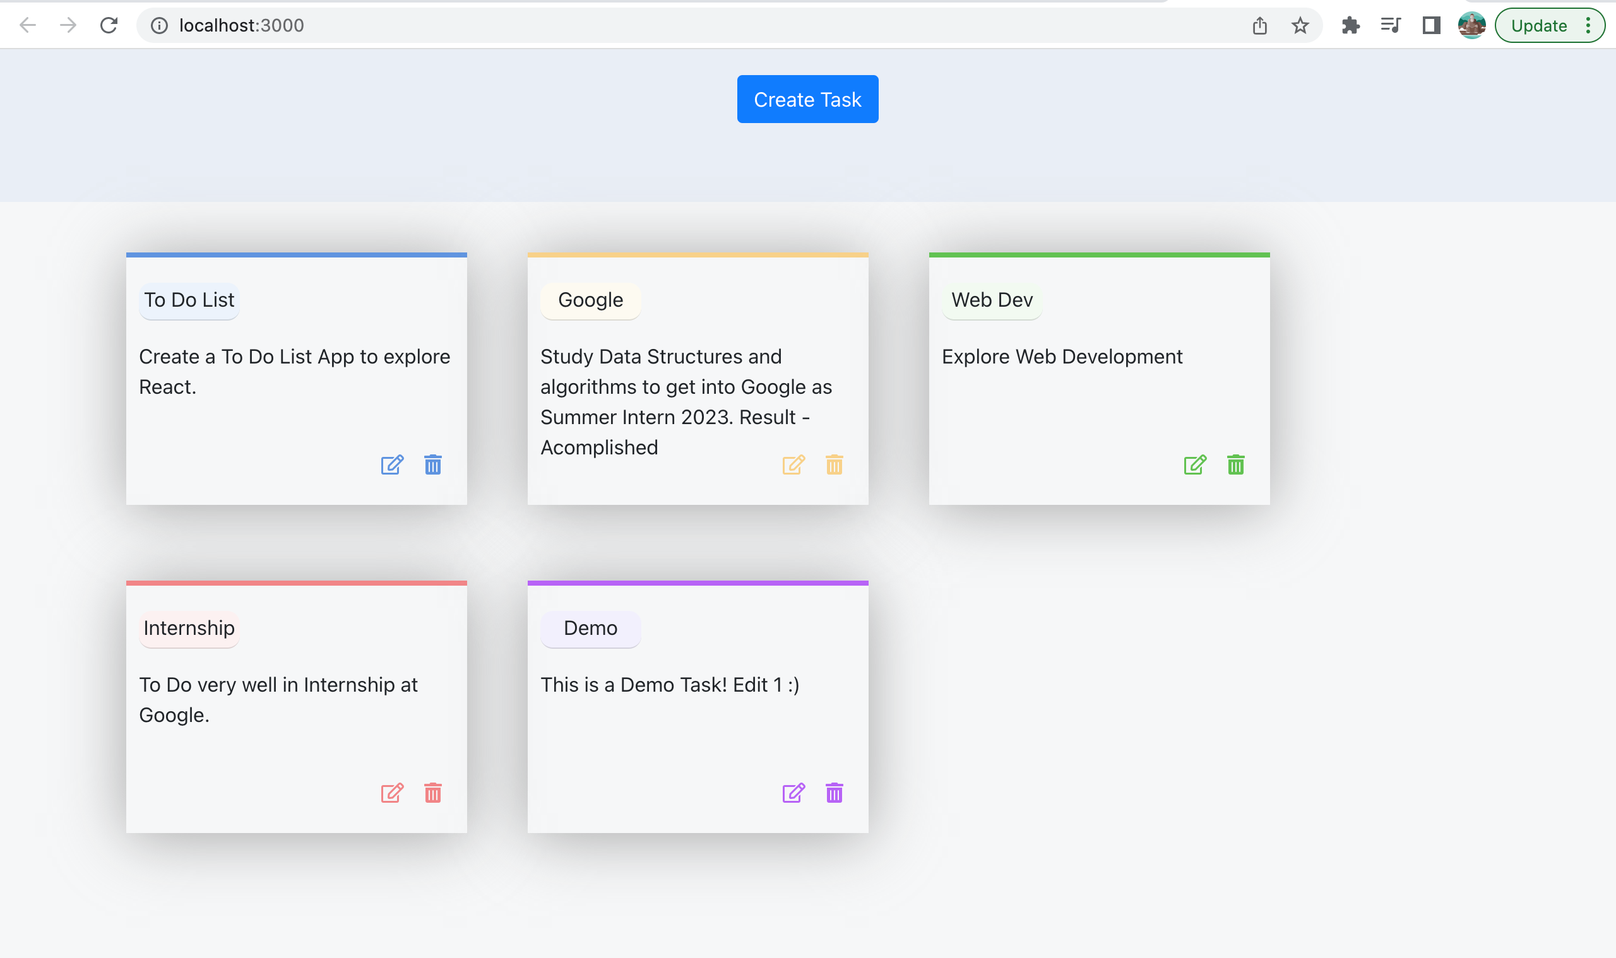Screen dimensions: 1616x958
Task: Edit the Demo task
Action: point(793,793)
